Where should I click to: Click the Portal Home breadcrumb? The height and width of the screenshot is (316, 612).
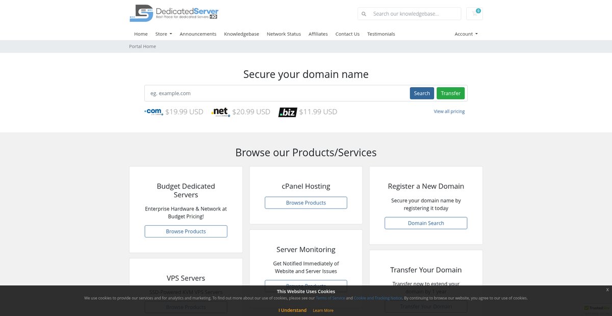click(142, 46)
